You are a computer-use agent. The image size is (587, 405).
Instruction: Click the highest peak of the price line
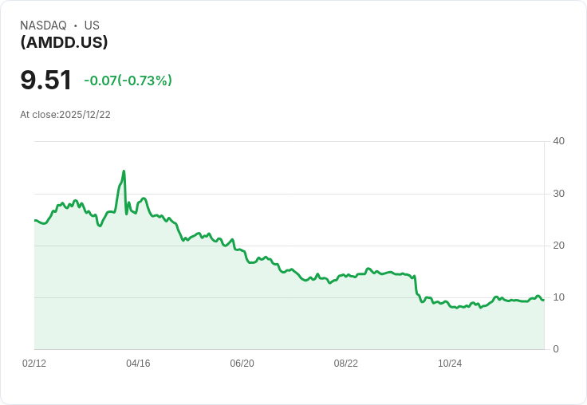pyautogui.click(x=124, y=171)
